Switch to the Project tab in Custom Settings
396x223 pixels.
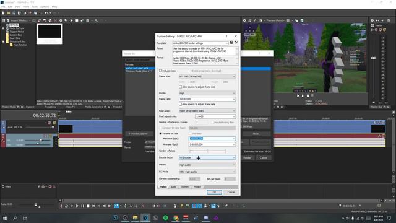[x=197, y=187]
